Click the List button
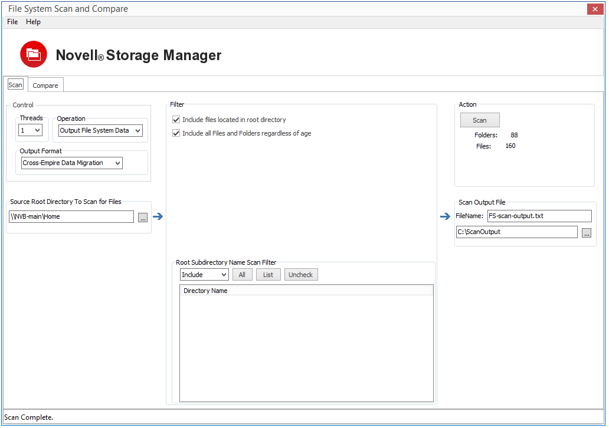The image size is (609, 428). (268, 275)
